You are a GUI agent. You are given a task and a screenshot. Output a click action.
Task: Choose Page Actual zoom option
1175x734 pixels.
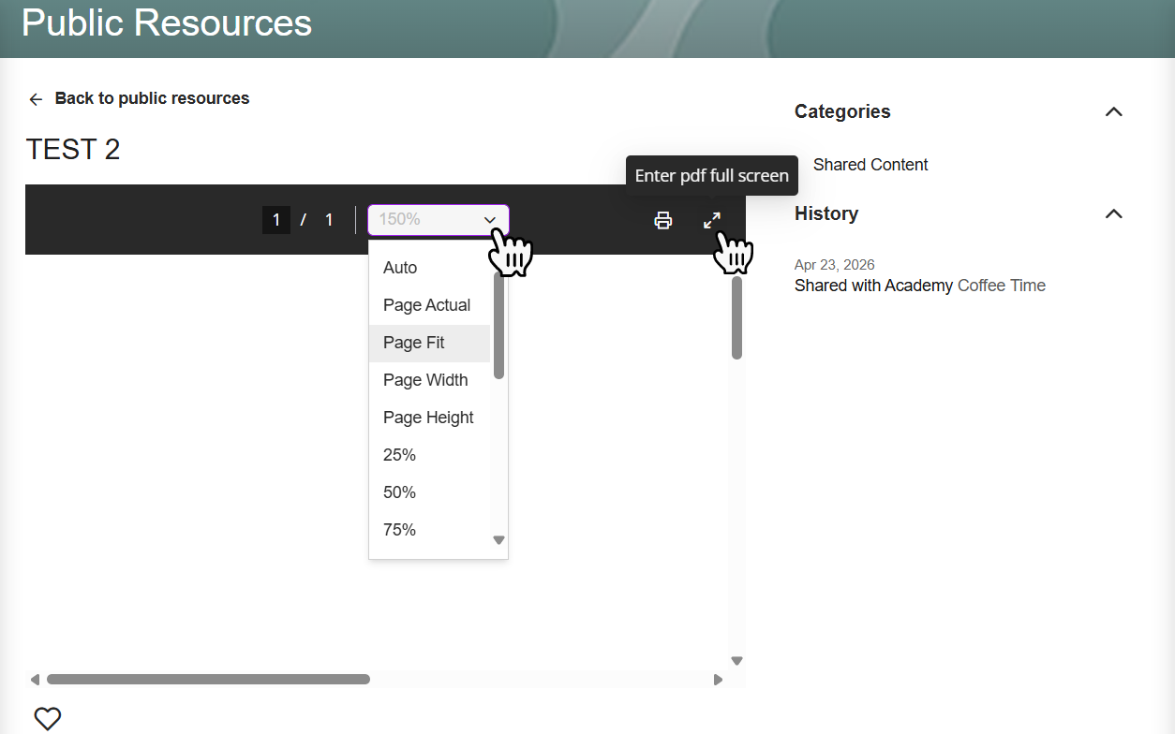tap(429, 305)
